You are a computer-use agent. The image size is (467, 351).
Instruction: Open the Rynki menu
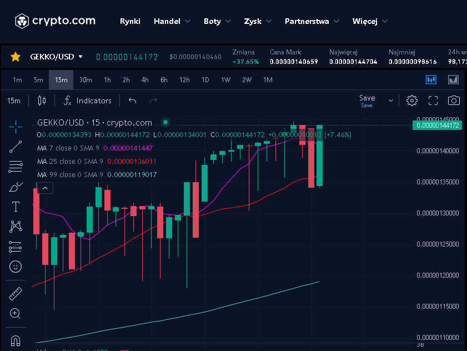[130, 21]
